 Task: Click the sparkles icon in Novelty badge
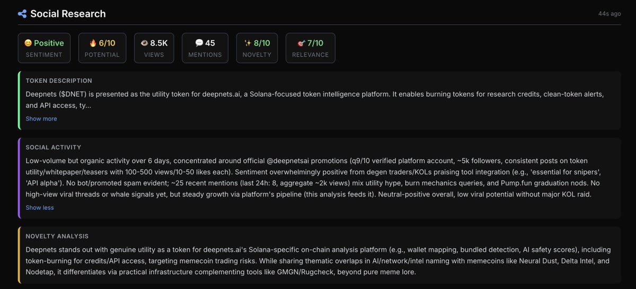tap(247, 43)
